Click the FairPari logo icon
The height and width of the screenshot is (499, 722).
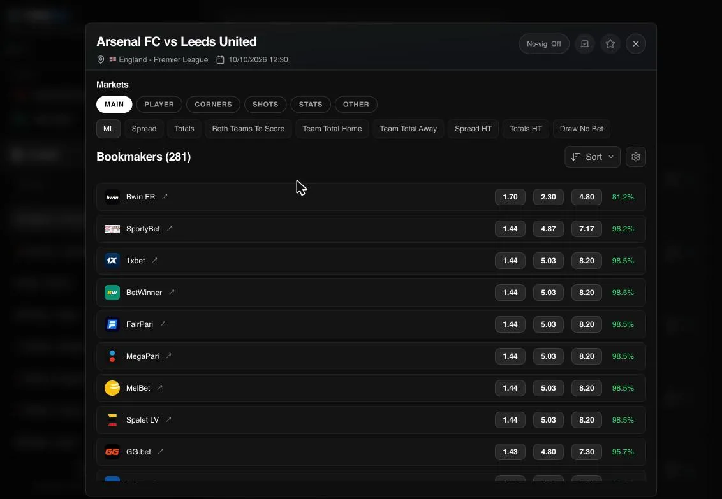click(x=112, y=324)
